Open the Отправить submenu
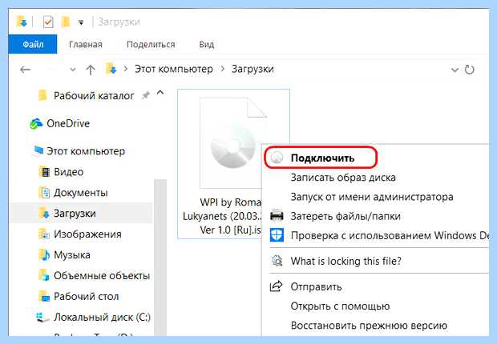 pyautogui.click(x=316, y=286)
